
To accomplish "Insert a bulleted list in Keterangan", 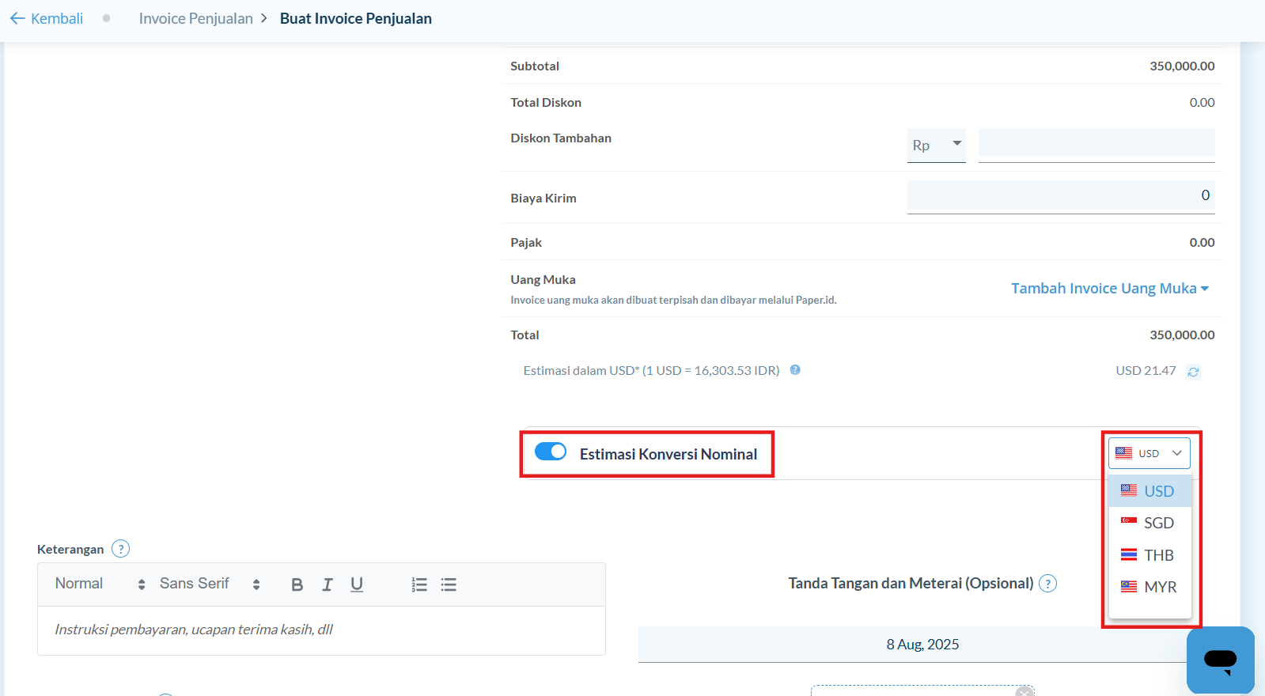I will [x=449, y=584].
